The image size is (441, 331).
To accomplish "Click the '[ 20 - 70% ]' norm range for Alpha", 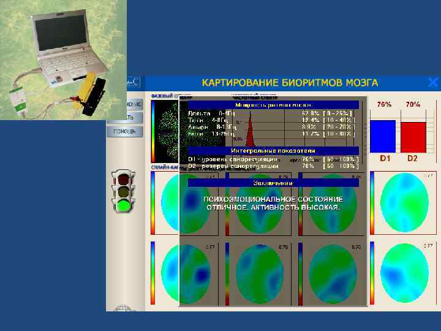I will point(339,127).
